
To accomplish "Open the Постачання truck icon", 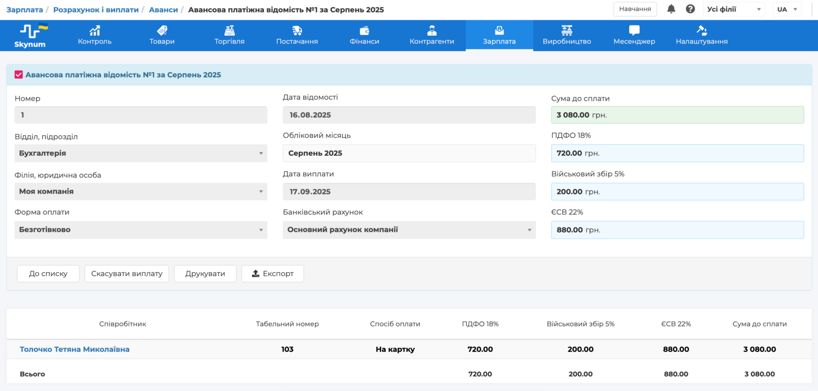I will click(x=297, y=30).
